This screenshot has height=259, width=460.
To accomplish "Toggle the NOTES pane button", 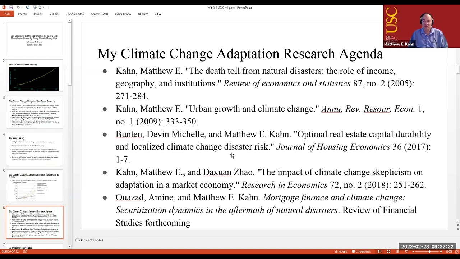I will coord(341,252).
